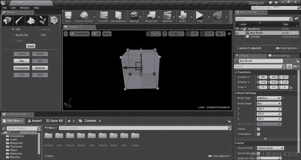Open Source Control from the toolbar
The width and height of the screenshot is (301, 160).
[x=84, y=17]
